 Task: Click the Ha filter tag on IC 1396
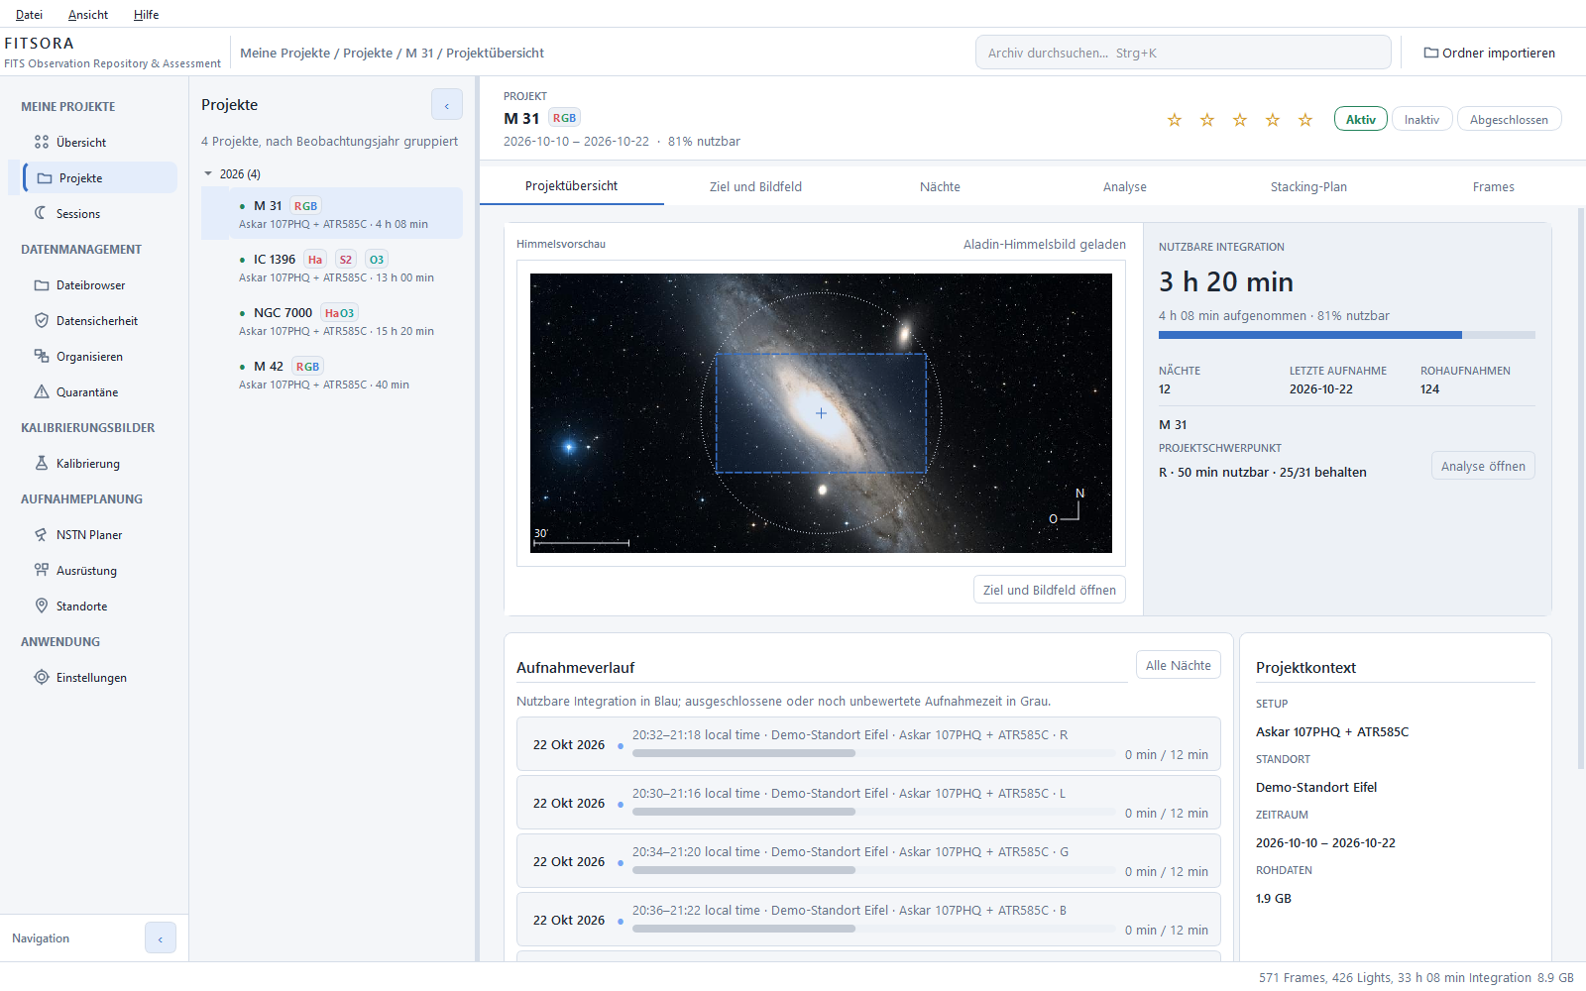click(315, 260)
